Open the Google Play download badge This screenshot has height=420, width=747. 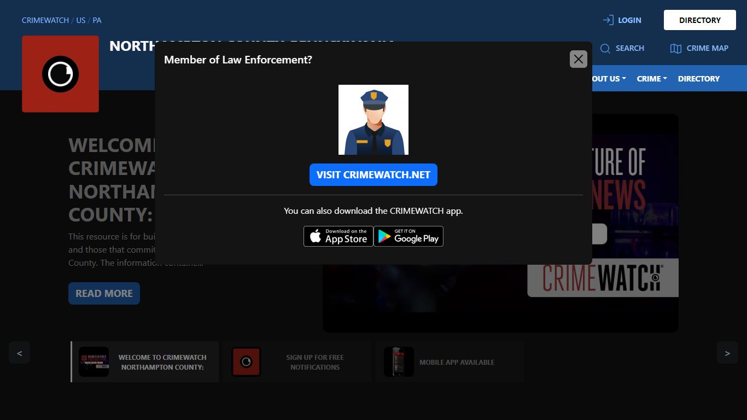tap(408, 236)
